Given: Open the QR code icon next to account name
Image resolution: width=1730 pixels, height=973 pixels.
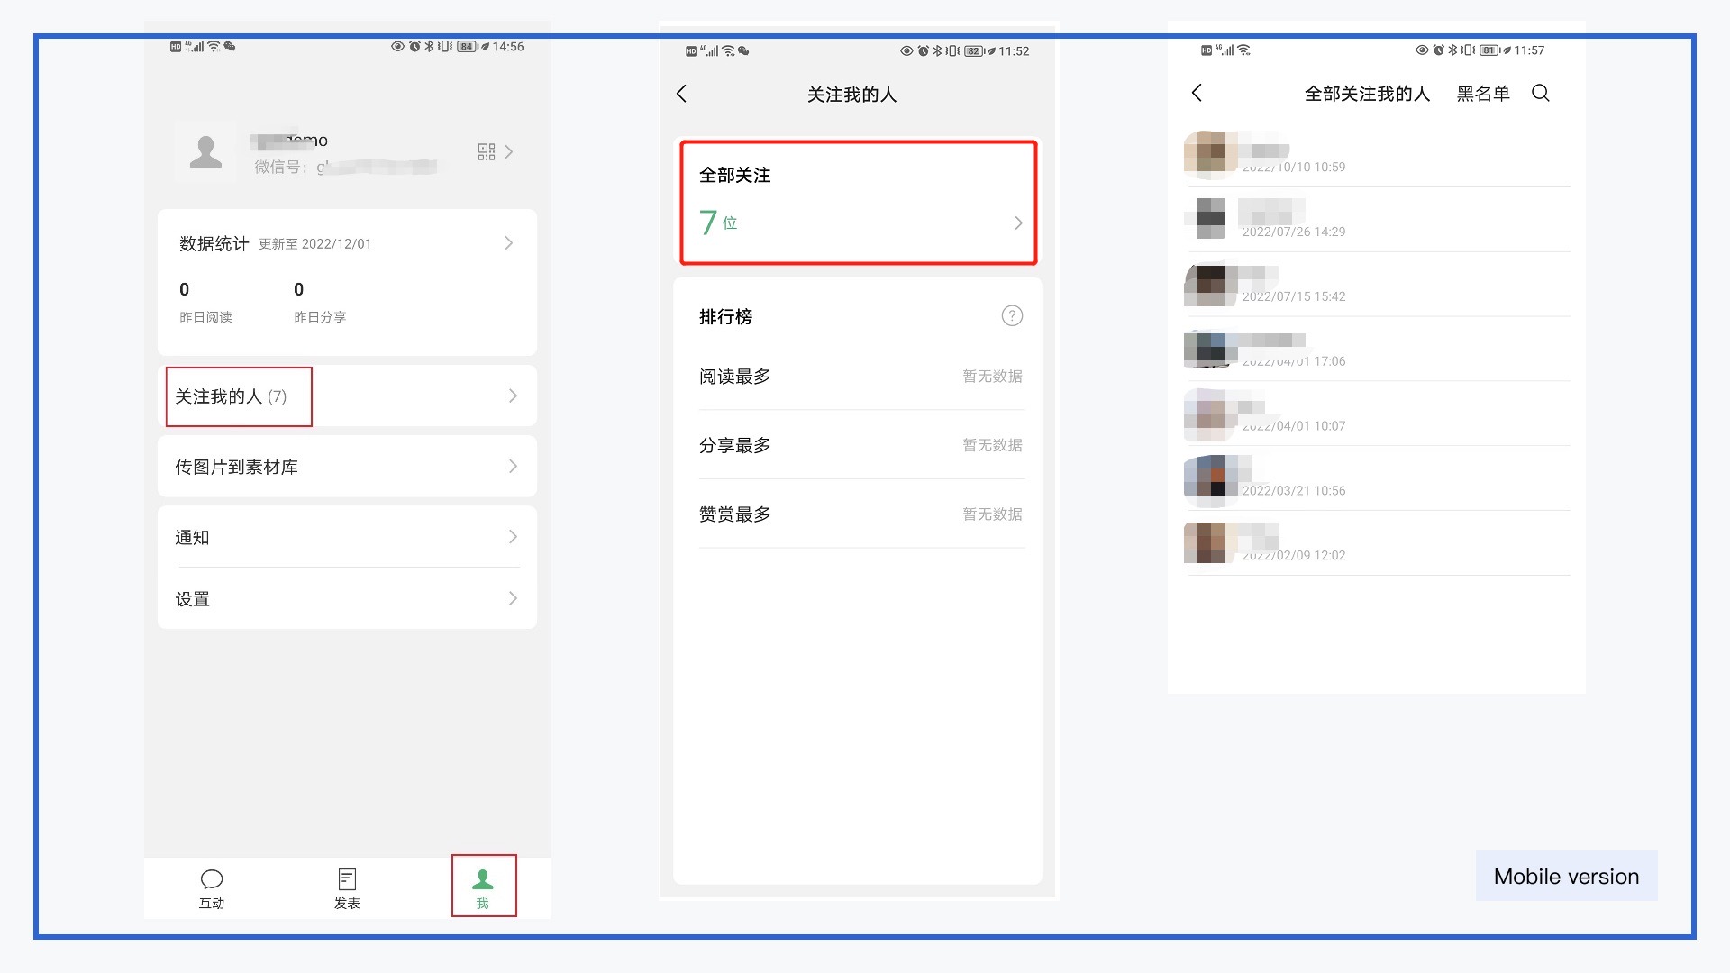Looking at the screenshot, I should point(487,151).
